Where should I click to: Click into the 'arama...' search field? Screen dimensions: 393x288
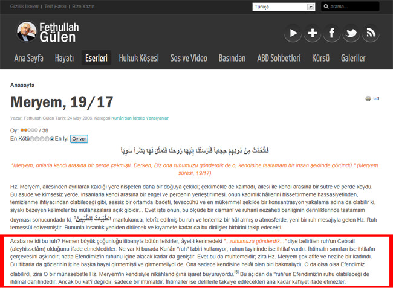tap(355, 7)
